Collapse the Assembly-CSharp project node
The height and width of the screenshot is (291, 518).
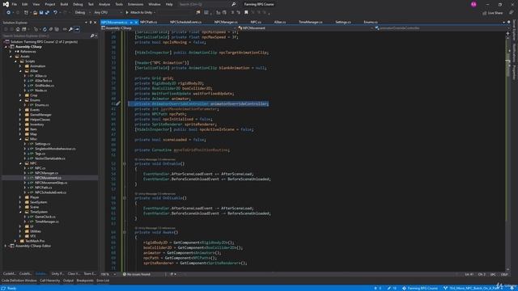point(6,47)
